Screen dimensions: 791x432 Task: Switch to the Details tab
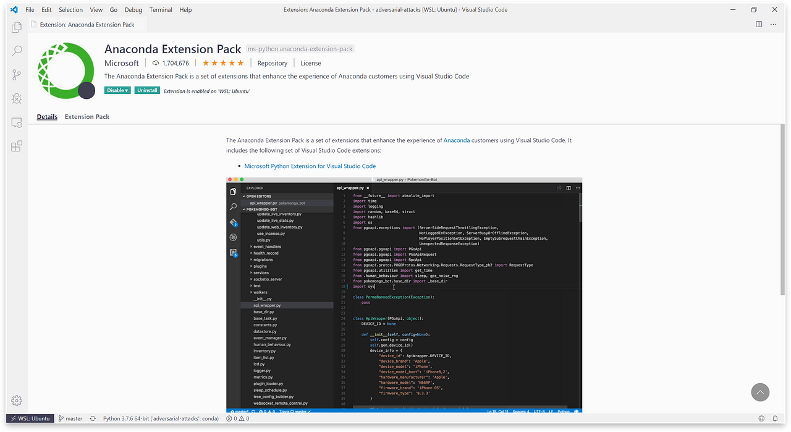coord(47,116)
